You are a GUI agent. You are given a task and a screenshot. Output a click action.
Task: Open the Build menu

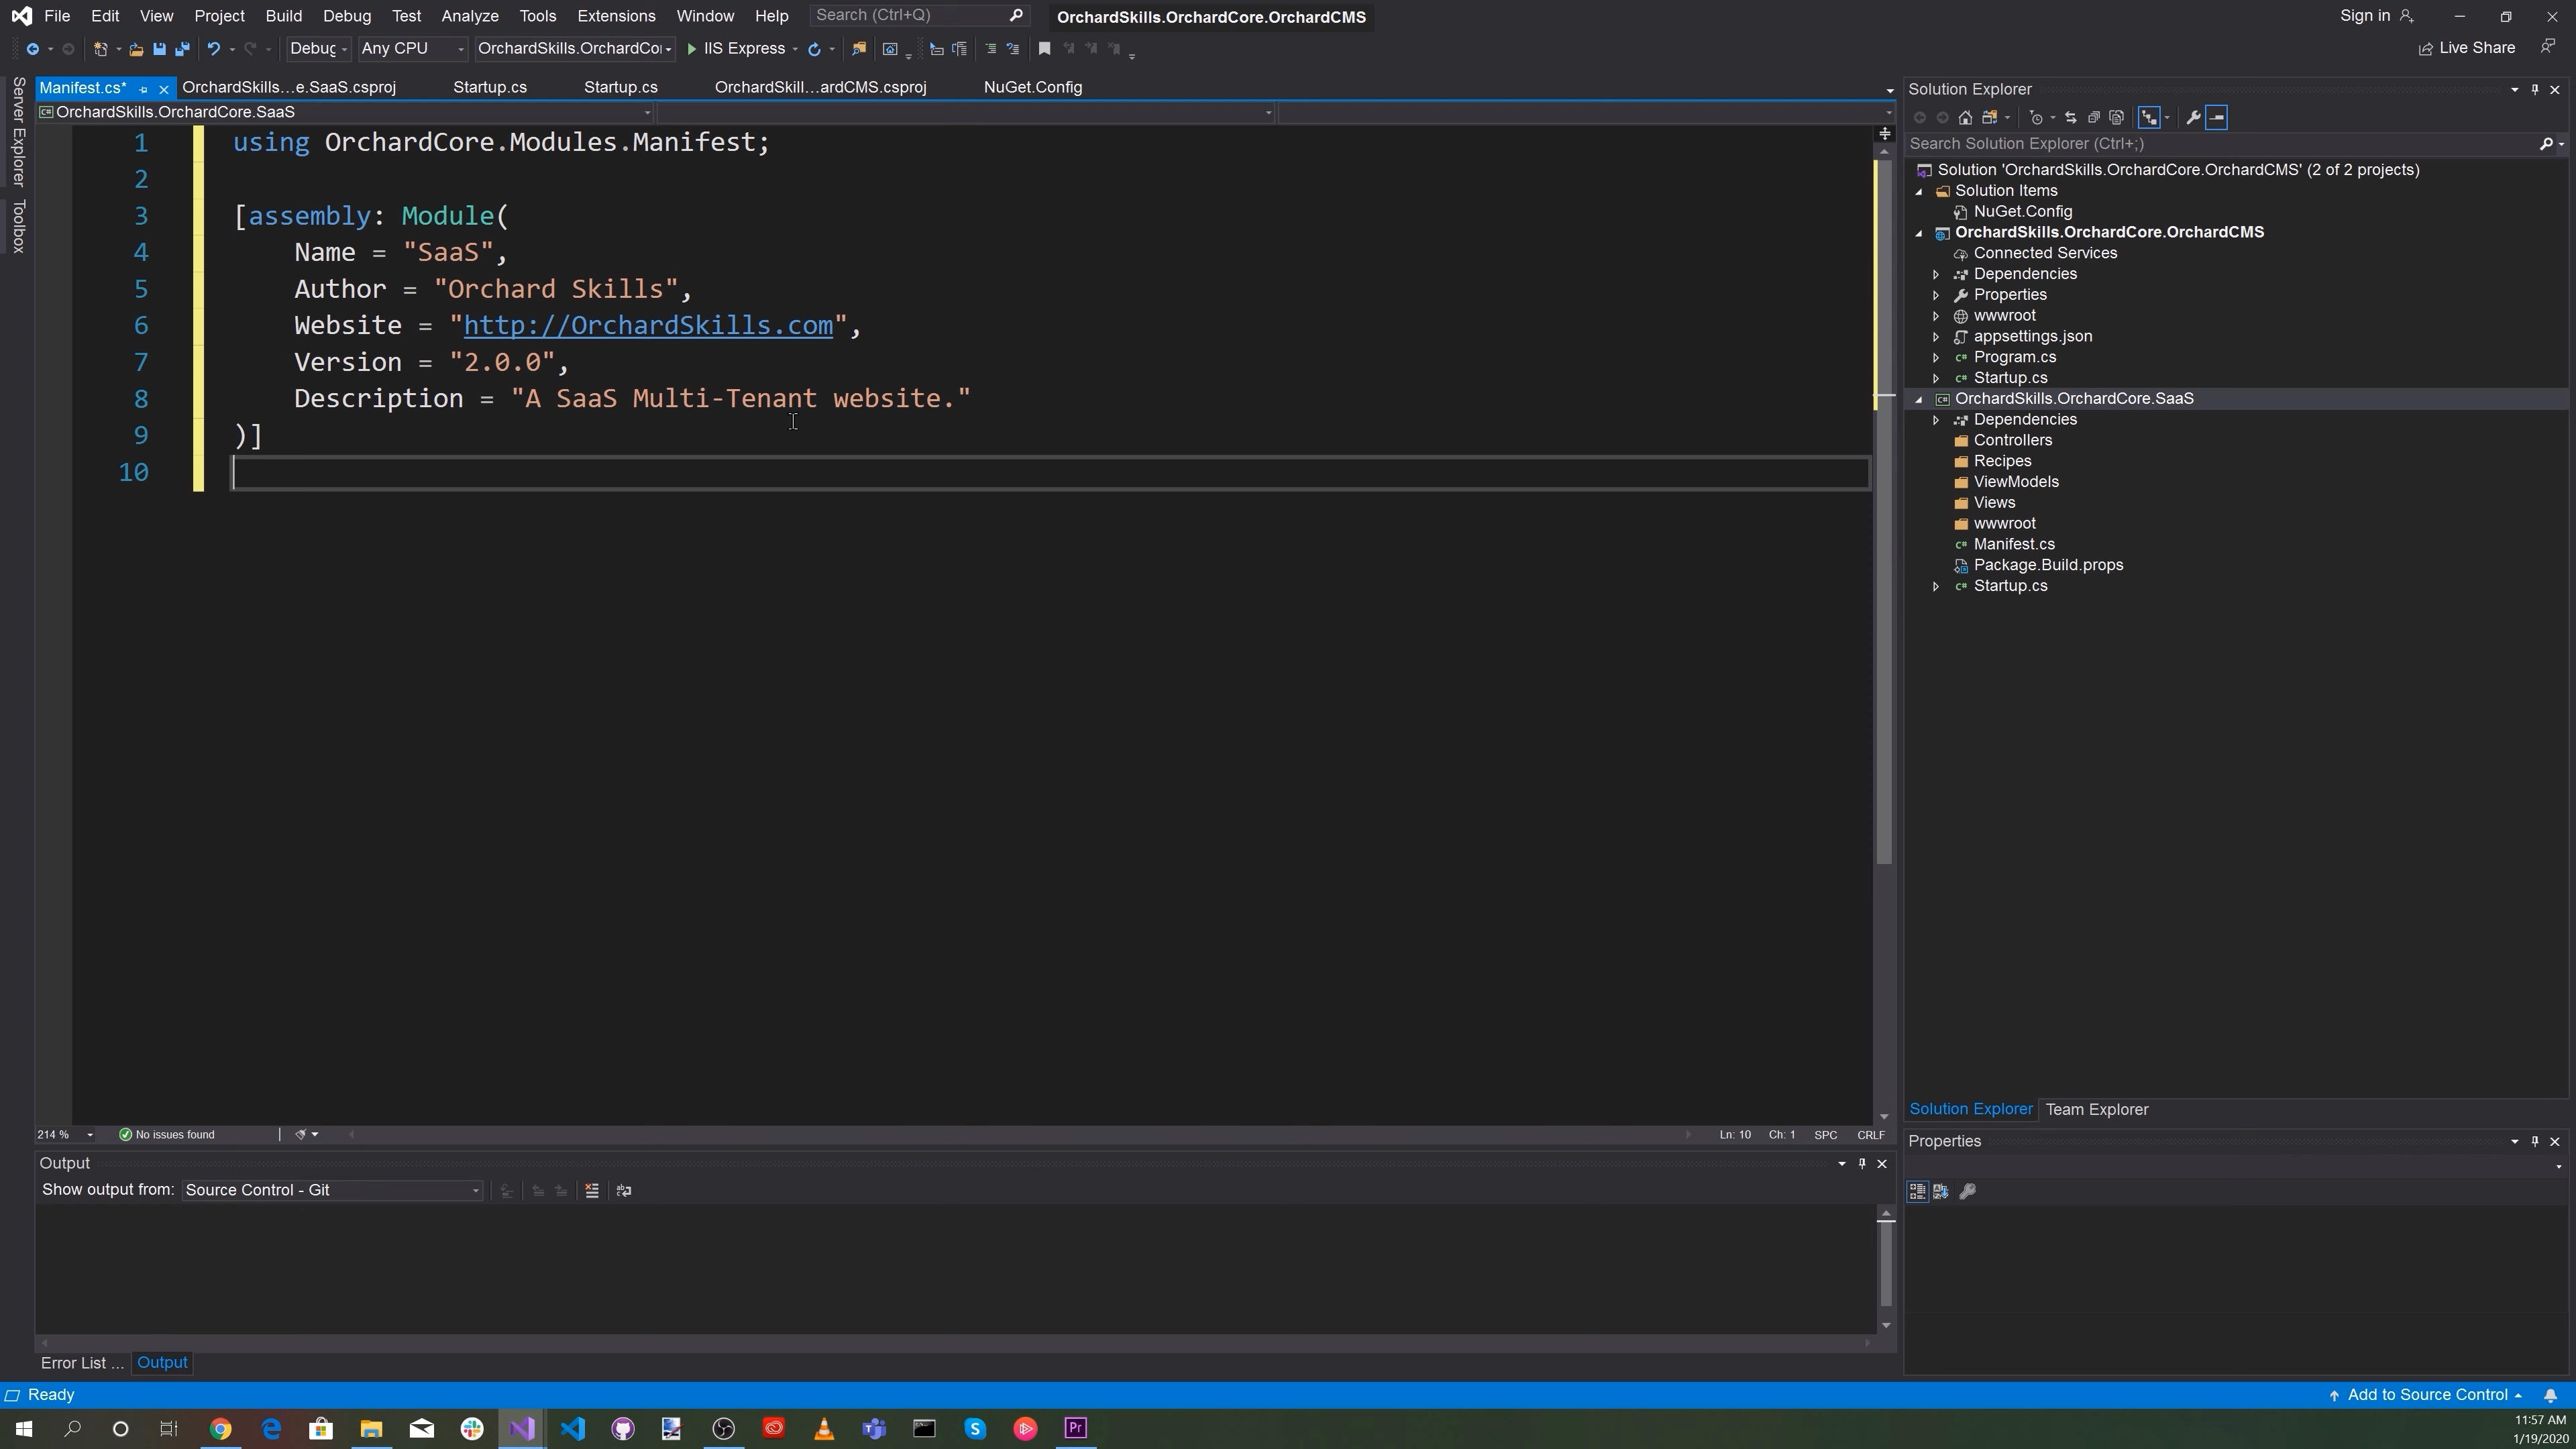point(284,16)
